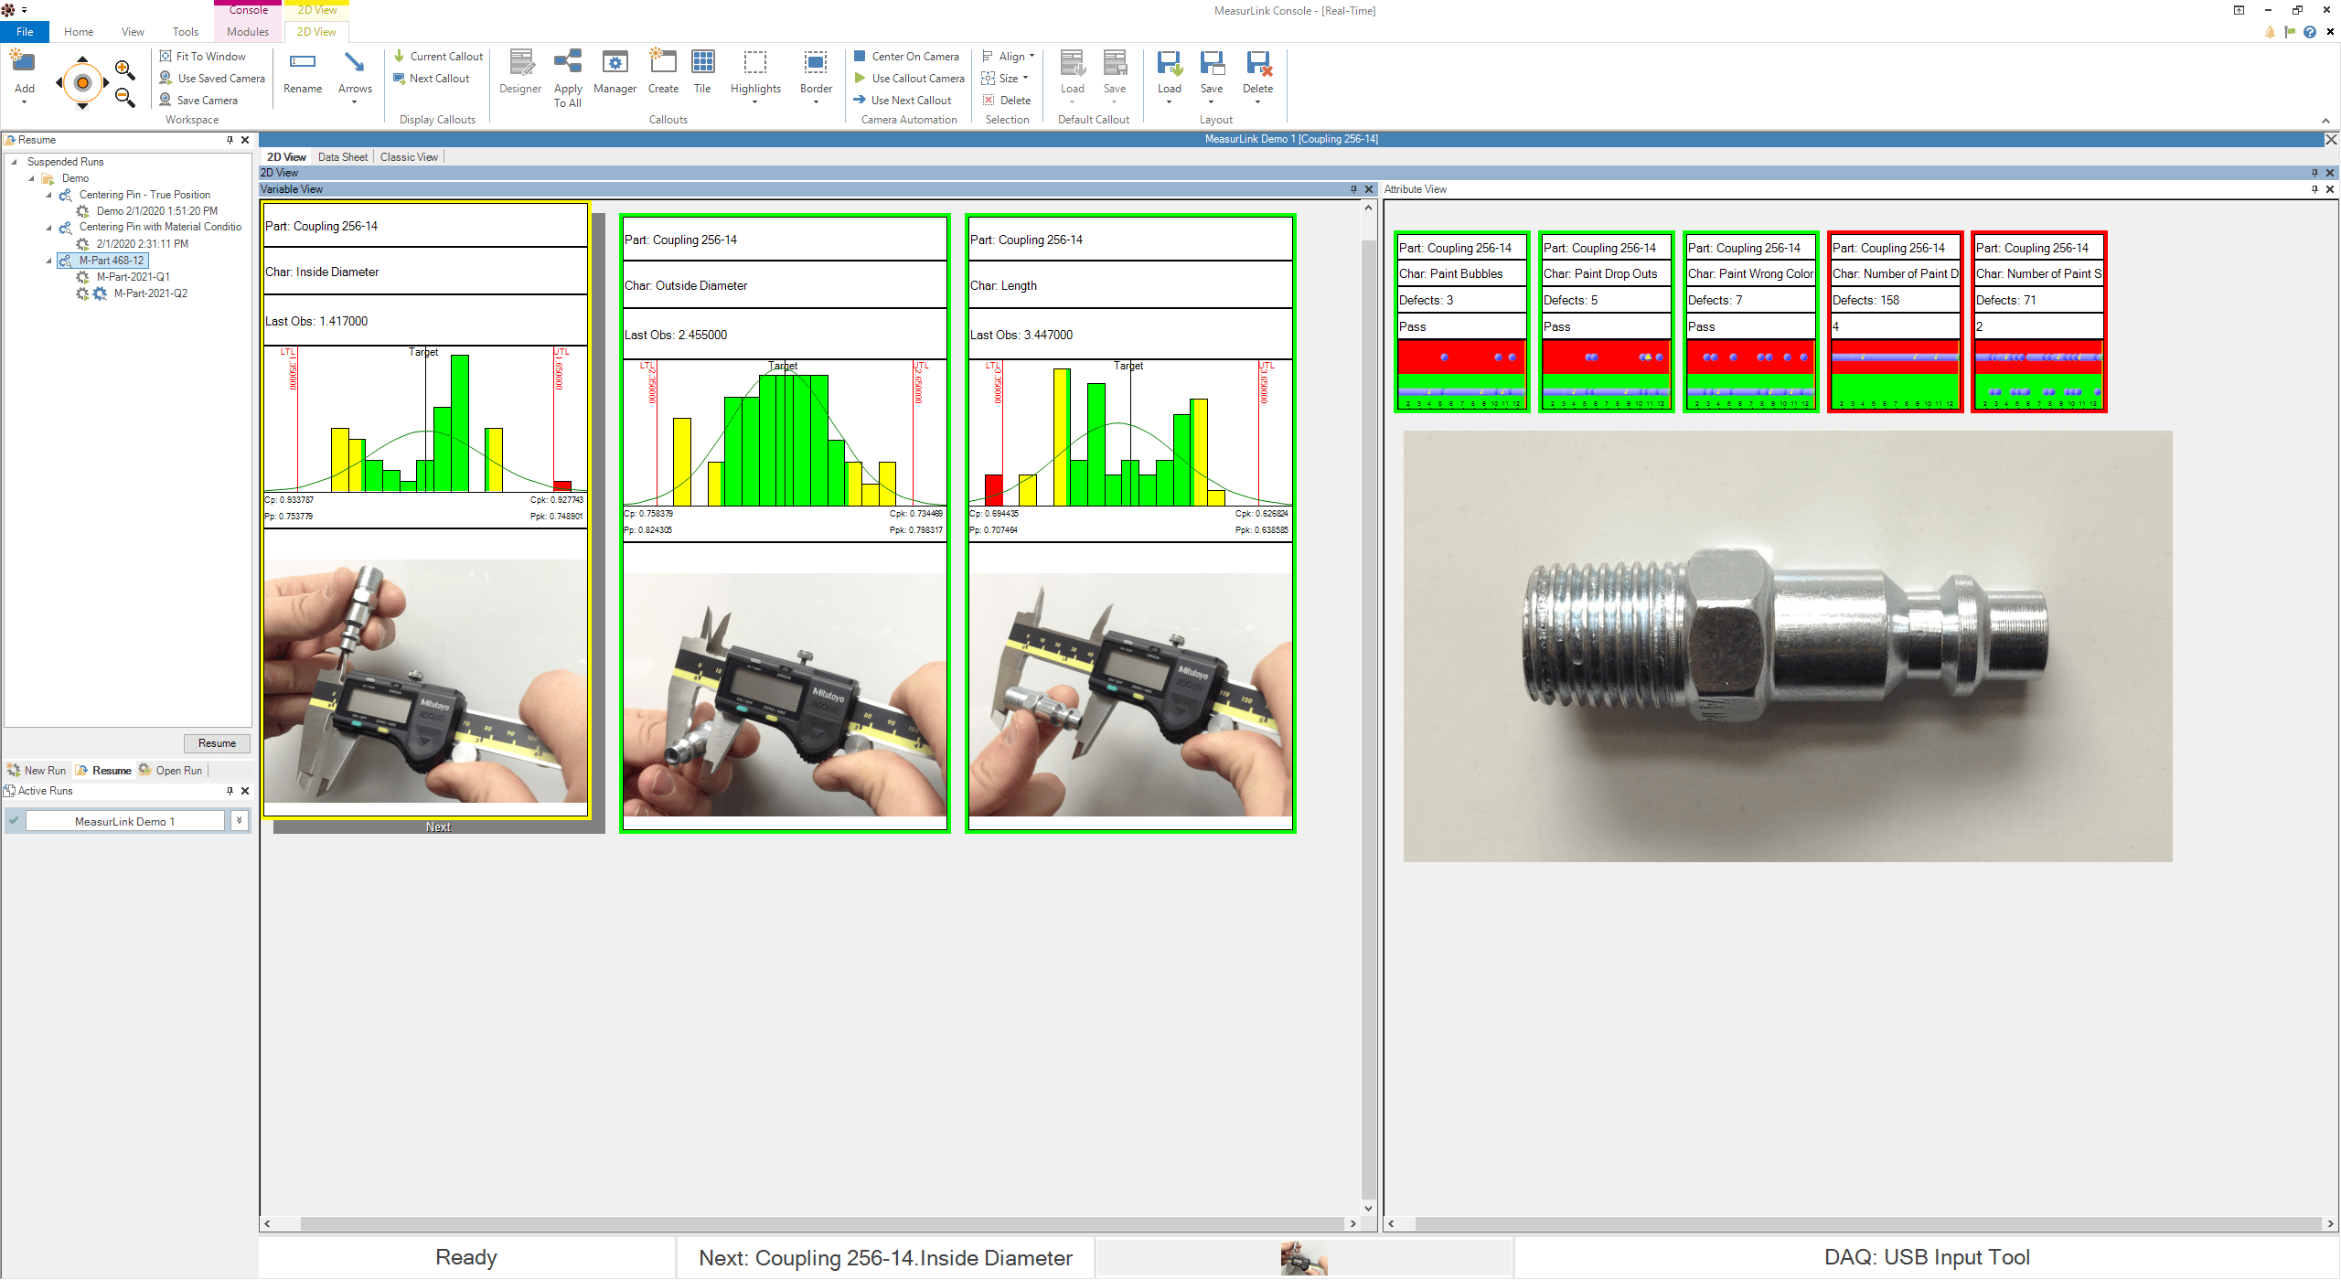Switch to the Modules ribbon tab

[x=248, y=31]
